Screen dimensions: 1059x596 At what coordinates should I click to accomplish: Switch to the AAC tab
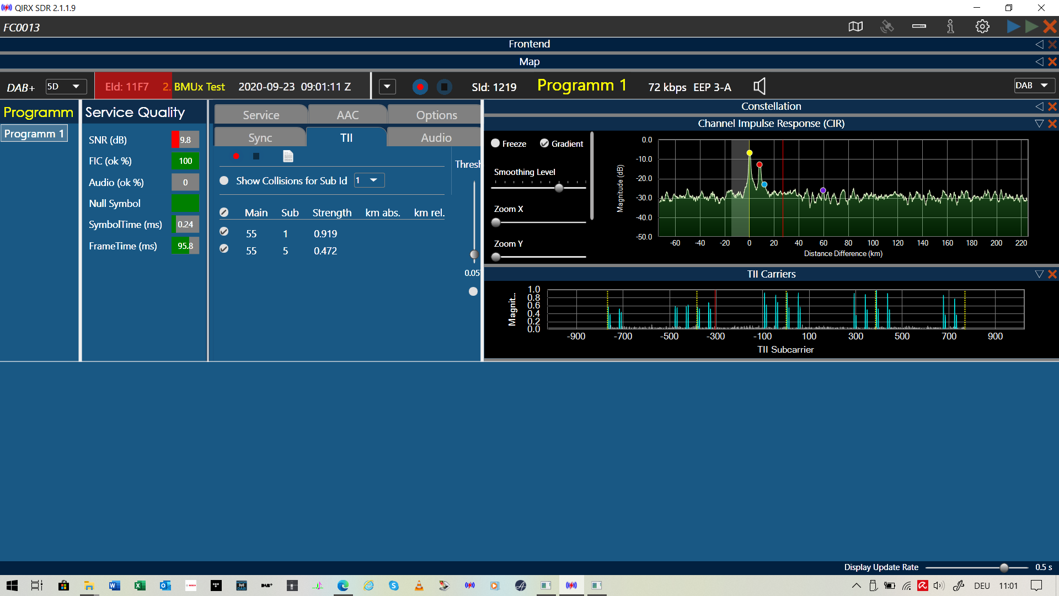coord(347,115)
